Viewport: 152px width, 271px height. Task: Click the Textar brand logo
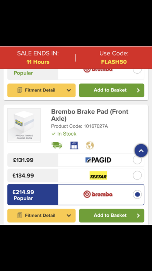coord(98,176)
